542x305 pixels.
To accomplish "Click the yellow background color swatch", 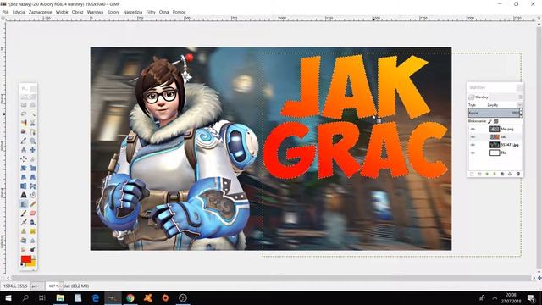I will click(x=32, y=263).
